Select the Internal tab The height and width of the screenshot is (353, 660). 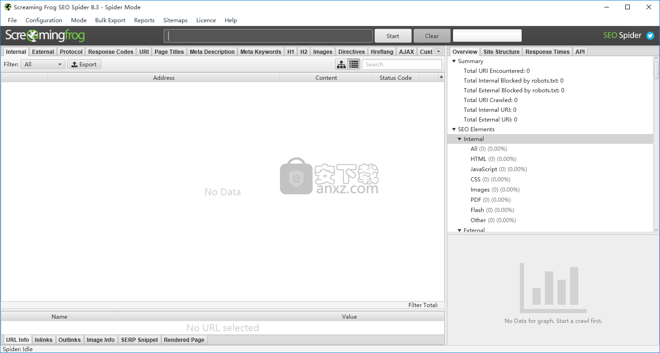coord(16,52)
